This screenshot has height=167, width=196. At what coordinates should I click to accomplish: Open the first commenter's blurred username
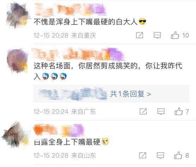coord(71,10)
